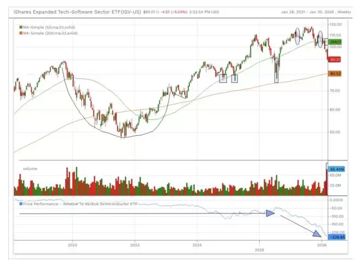Viewport: 361px width, 260px height.
Task: Click the 2023 label on time axis
Action: 135,246
